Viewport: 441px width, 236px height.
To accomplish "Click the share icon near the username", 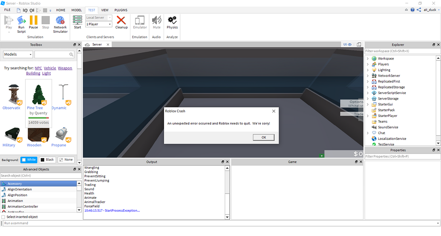I will pos(419,10).
